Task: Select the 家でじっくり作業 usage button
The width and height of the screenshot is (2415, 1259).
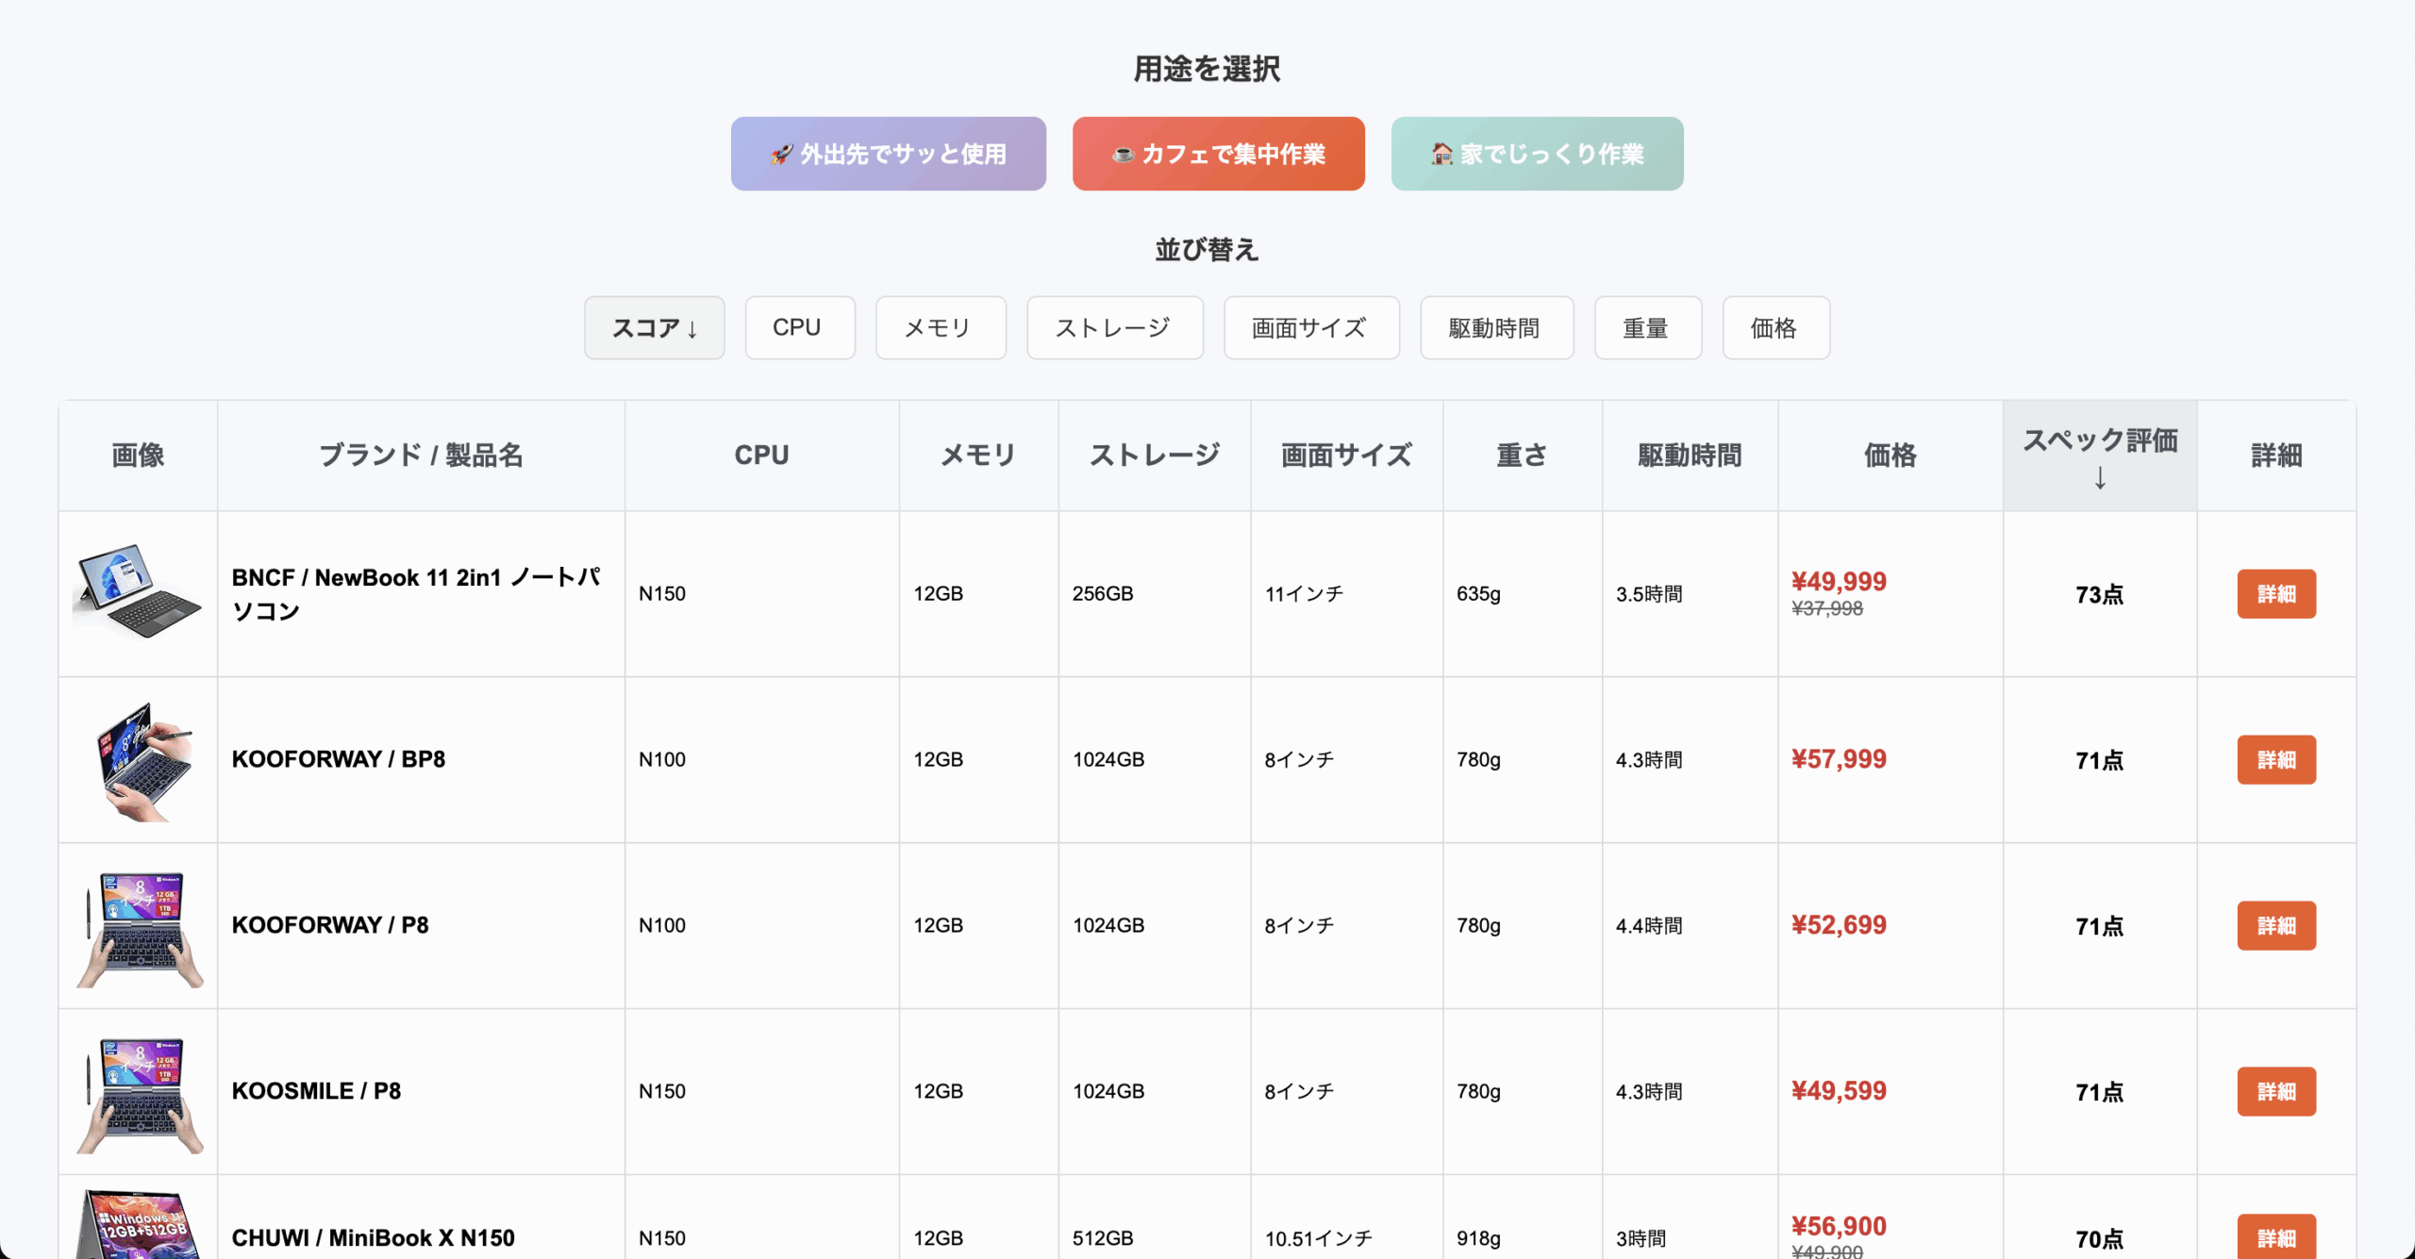Action: 1537,154
